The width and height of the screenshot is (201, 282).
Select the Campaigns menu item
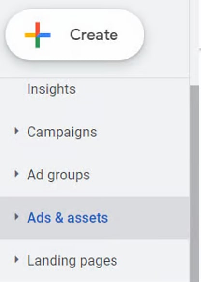coord(62,132)
